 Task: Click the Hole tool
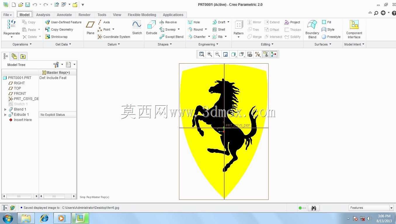(x=194, y=22)
